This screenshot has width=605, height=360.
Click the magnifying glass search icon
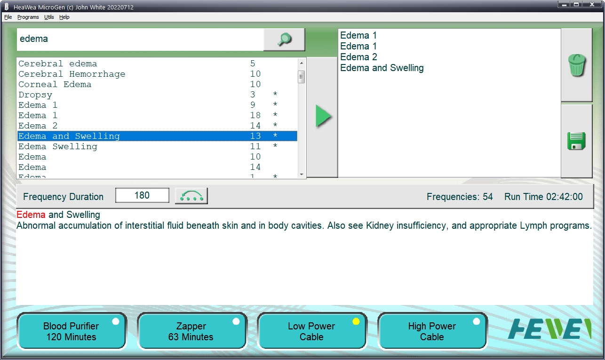(284, 40)
